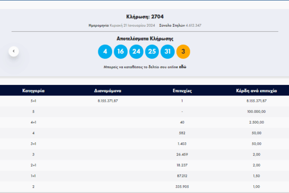Click the 'Κέρδη ανά επιτυχία' column header
Screen dimensions: 289x193
point(256,90)
